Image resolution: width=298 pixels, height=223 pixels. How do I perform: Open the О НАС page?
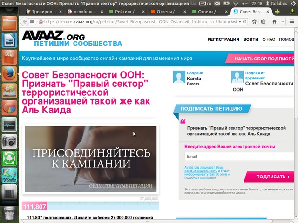[x=269, y=39]
